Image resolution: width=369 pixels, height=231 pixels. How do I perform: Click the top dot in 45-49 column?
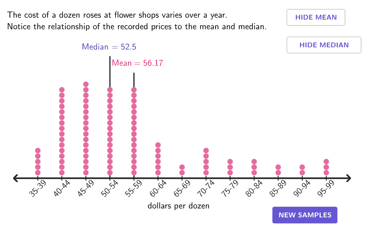click(x=86, y=84)
